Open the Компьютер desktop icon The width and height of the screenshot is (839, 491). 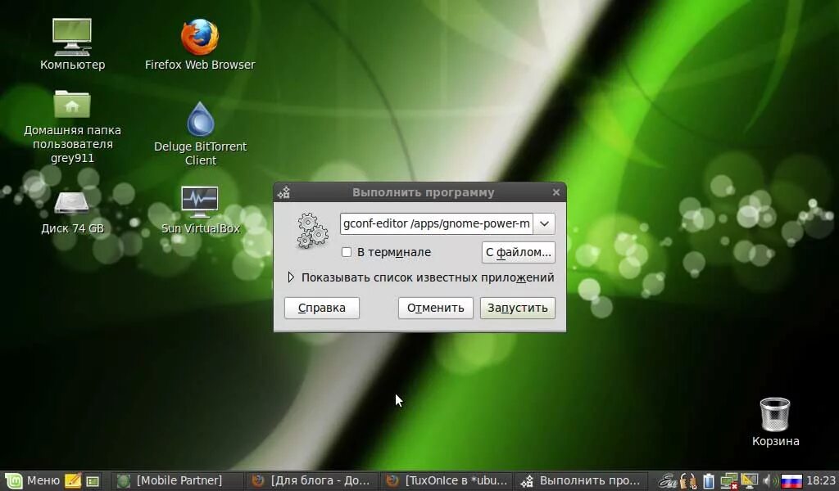pyautogui.click(x=72, y=38)
